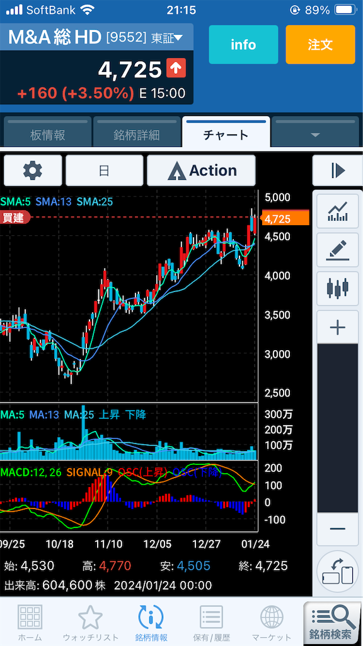Tap the 上昇 volume legend
The height and width of the screenshot is (646, 363).
108,414
